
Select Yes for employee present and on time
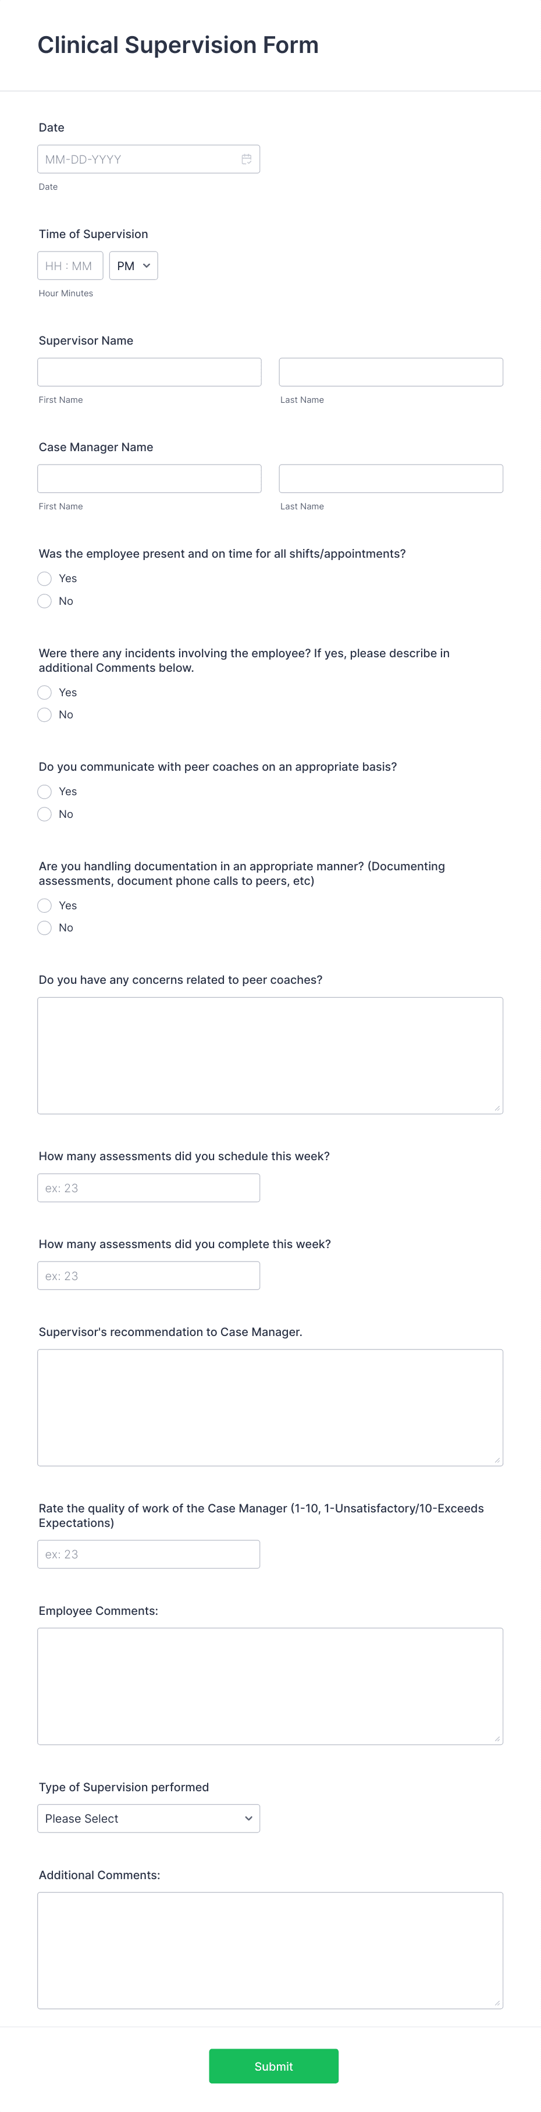(x=44, y=578)
